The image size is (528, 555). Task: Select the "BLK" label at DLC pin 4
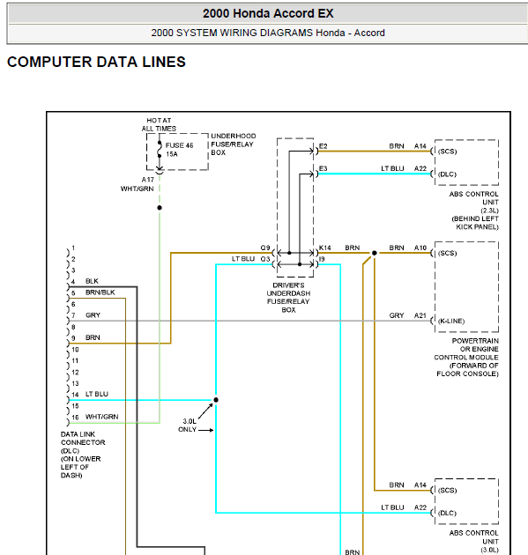pyautogui.click(x=92, y=281)
